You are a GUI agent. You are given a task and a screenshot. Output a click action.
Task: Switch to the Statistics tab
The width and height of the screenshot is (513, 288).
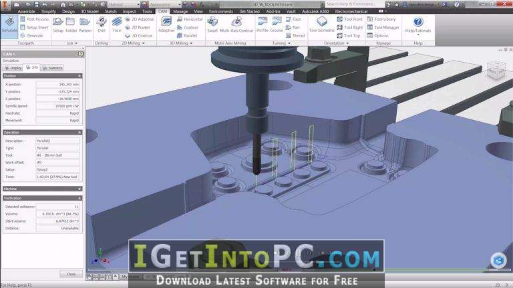[52, 68]
